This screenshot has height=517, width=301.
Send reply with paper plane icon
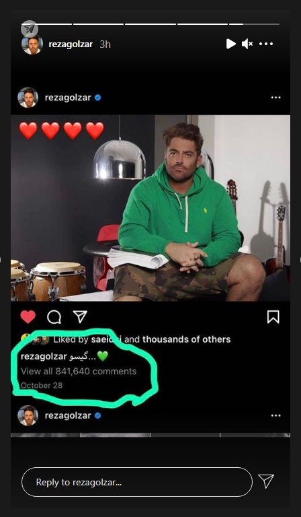coord(266,481)
